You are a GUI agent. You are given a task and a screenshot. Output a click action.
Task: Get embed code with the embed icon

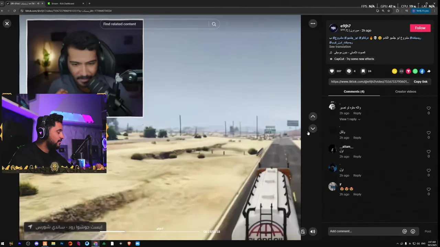(x=401, y=71)
